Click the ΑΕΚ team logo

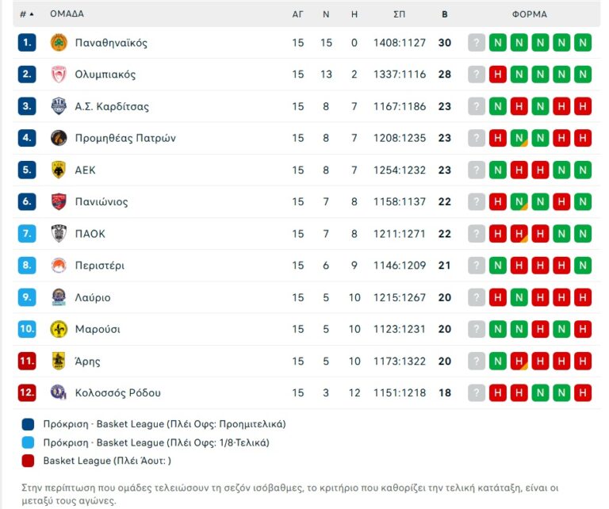[x=59, y=170]
